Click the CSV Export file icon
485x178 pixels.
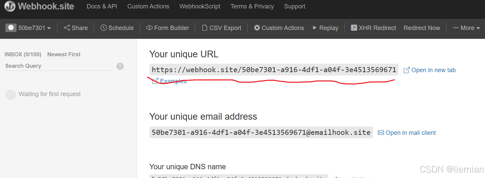tap(204, 28)
